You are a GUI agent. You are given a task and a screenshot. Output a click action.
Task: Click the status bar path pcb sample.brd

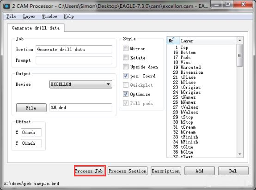pos(31,184)
